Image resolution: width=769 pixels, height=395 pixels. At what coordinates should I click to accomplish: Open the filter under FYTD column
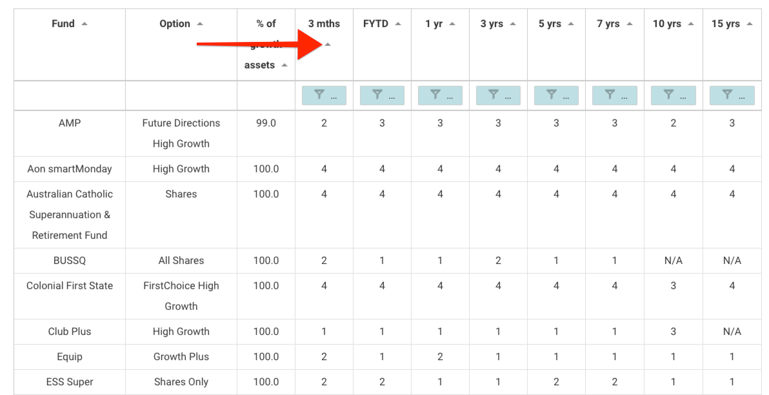pos(382,95)
